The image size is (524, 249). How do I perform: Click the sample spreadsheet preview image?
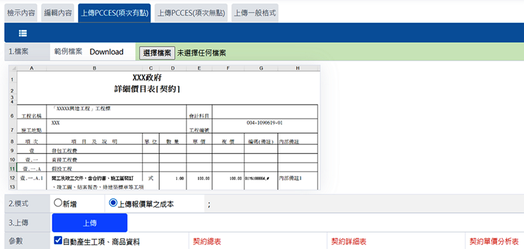(164, 127)
